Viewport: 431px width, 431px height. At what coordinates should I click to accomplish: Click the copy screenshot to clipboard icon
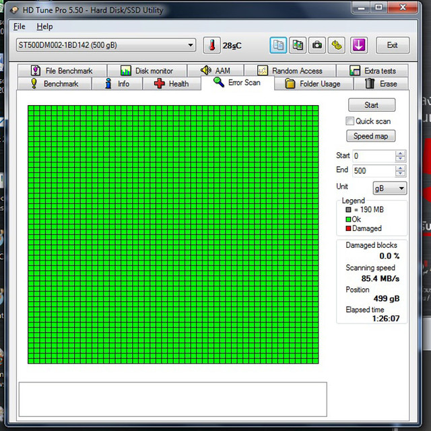point(298,45)
